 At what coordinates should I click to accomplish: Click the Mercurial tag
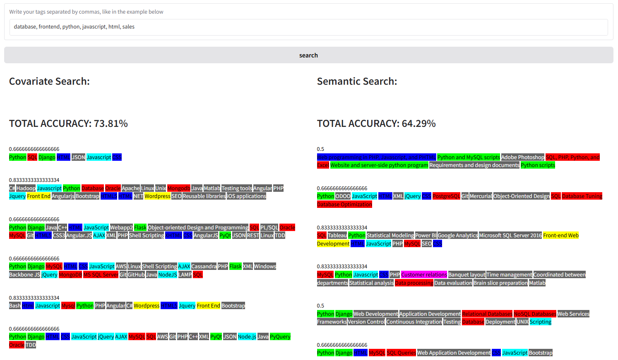[481, 196]
